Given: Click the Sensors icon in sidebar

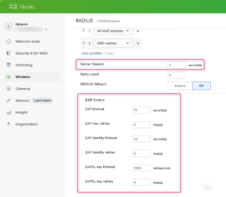Looking at the screenshot, I should click(x=9, y=101).
